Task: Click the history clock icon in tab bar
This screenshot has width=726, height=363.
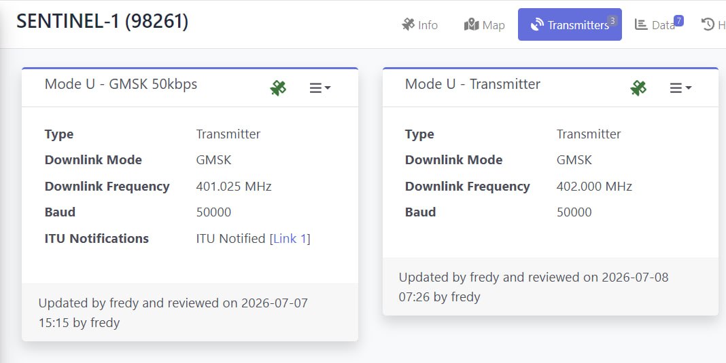Action: 708,24
